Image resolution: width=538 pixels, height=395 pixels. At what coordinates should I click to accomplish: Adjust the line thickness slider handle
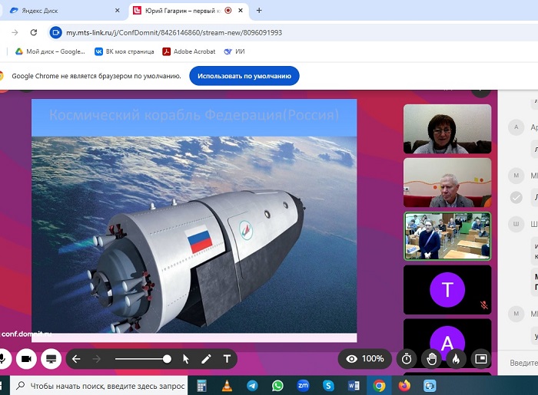pos(167,358)
